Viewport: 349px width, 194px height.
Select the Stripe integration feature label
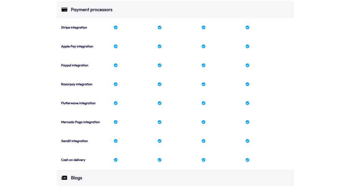[x=74, y=27]
